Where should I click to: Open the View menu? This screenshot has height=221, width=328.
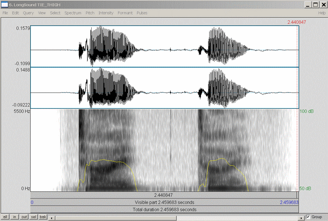coord(42,12)
